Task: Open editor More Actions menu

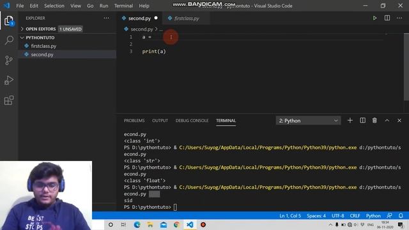Action: (399, 18)
